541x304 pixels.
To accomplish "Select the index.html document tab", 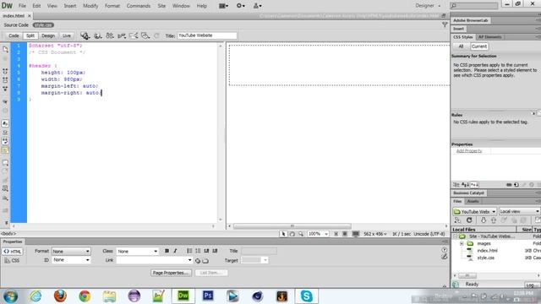I will tap(14, 16).
